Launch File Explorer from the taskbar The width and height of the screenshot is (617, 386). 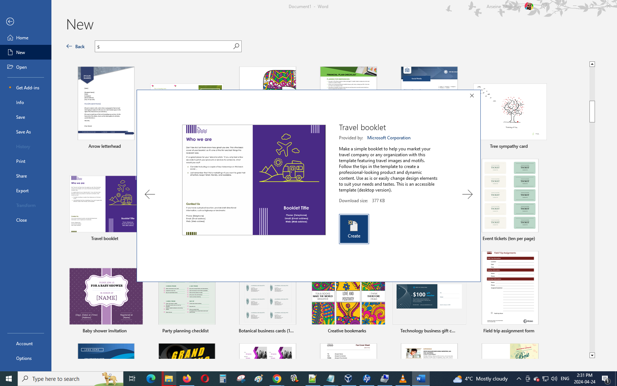169,379
